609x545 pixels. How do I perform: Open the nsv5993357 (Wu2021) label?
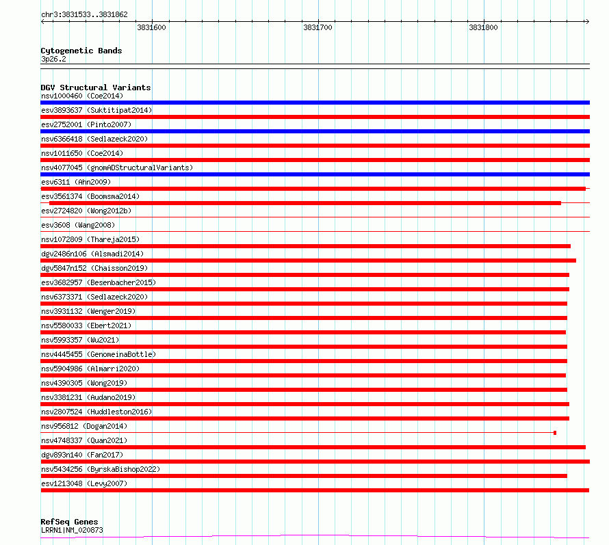coord(80,340)
